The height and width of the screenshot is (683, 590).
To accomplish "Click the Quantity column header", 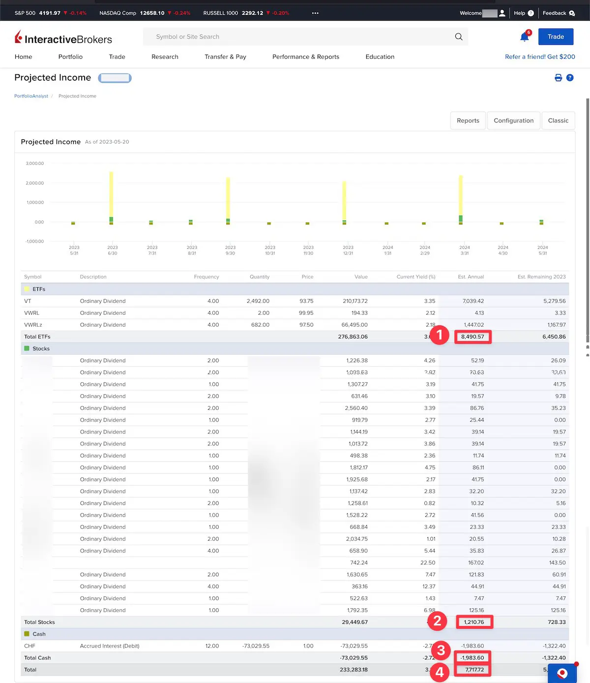I will [260, 277].
